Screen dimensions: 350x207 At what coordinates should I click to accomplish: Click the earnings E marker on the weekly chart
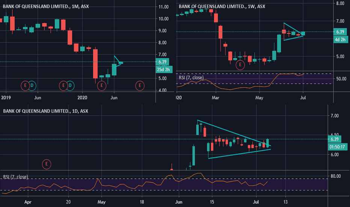click(240, 65)
